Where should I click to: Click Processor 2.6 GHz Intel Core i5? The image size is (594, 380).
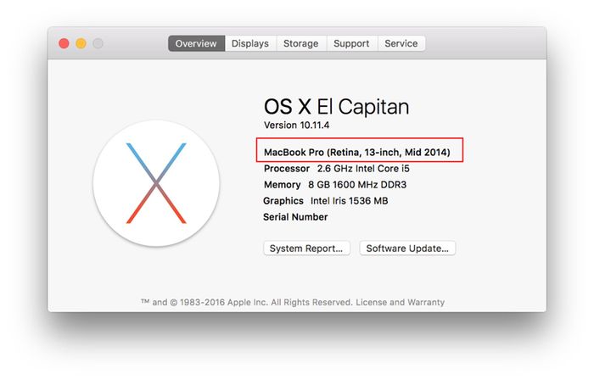pos(337,169)
